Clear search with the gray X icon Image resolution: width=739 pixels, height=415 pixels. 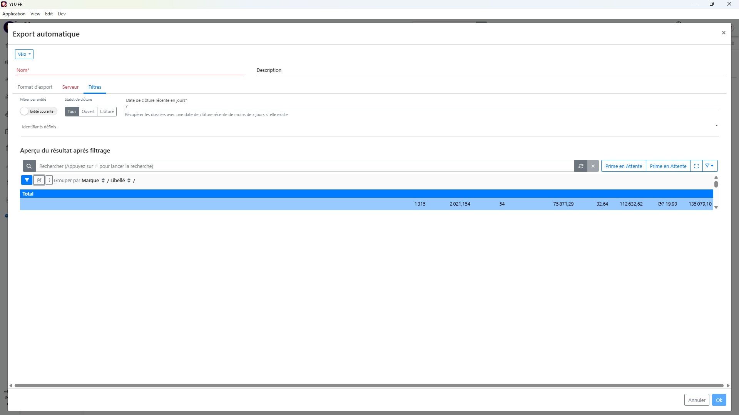[x=593, y=166]
